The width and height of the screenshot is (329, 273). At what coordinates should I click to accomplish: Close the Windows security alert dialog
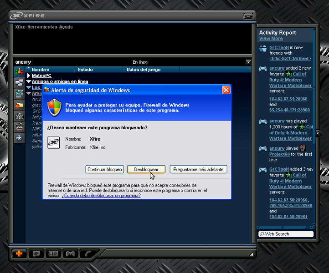tap(226, 90)
